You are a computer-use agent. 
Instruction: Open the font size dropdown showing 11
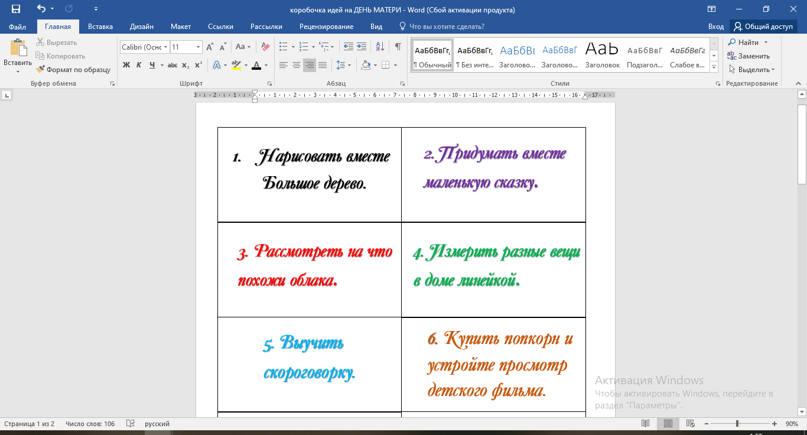[199, 47]
